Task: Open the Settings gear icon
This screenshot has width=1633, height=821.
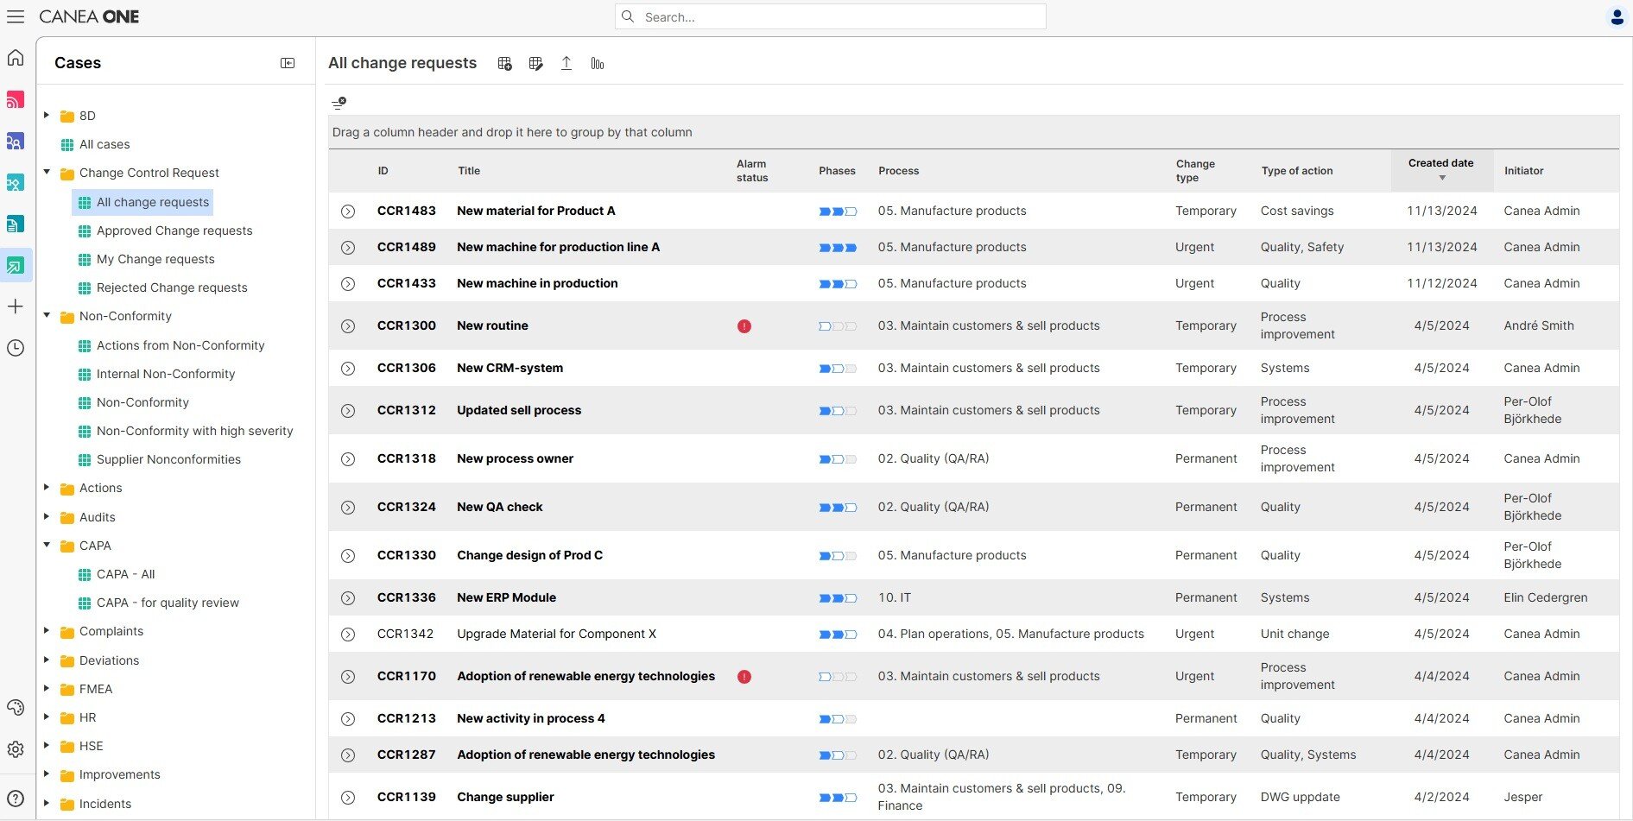Action: tap(16, 749)
